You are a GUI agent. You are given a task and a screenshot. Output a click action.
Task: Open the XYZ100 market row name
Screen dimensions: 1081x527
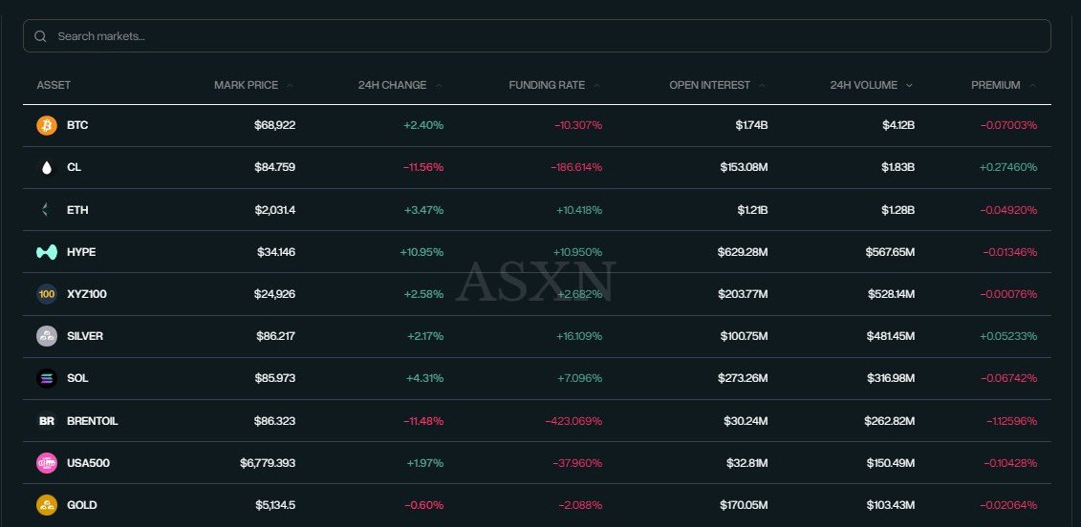tap(87, 294)
